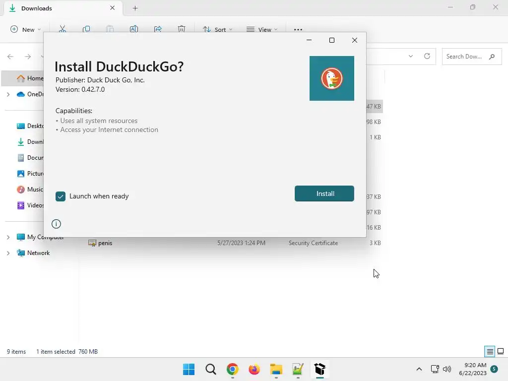
Task: Click Rename icon in File Explorer toolbar
Action: (x=134, y=29)
